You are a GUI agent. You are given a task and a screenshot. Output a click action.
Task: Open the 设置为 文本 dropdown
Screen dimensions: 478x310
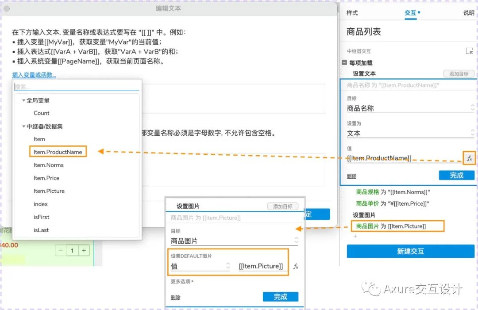pos(410,133)
